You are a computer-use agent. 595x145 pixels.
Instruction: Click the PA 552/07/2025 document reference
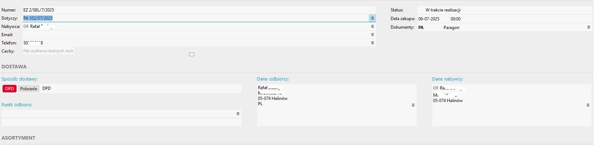38,18
